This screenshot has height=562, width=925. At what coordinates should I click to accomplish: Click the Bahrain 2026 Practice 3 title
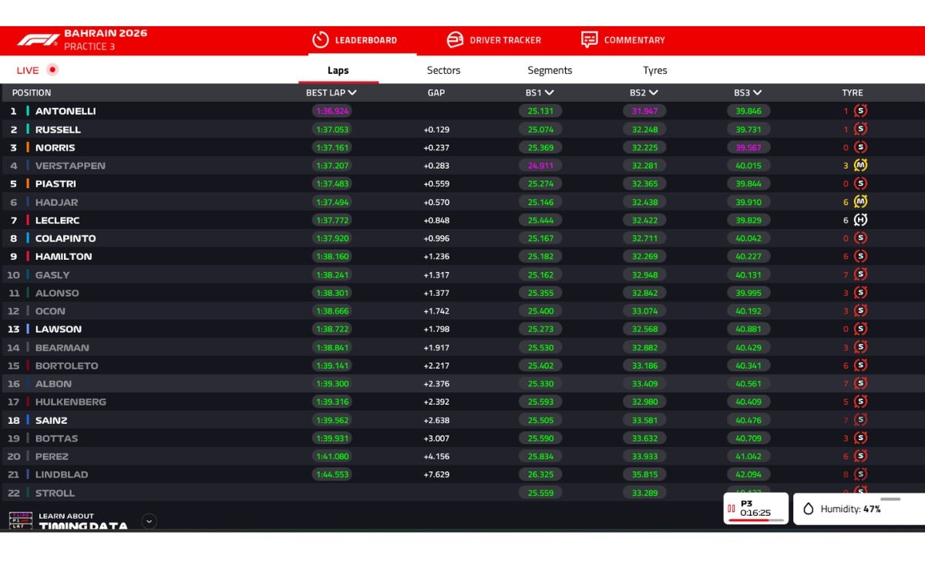[106, 40]
